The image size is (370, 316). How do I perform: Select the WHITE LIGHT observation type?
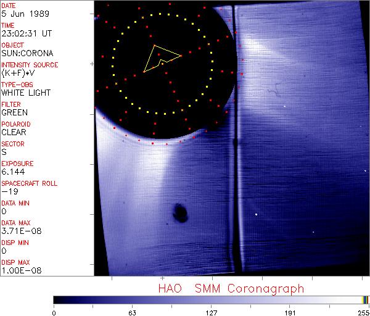[26, 93]
